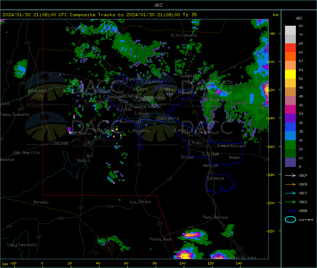317x268 pixels.
Task: Click the Cda_Amarilla map label
Action: (x=26, y=152)
